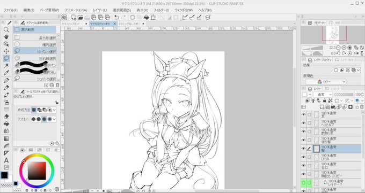
Task: Toggle clip to layer below icon
Action: coord(308,101)
